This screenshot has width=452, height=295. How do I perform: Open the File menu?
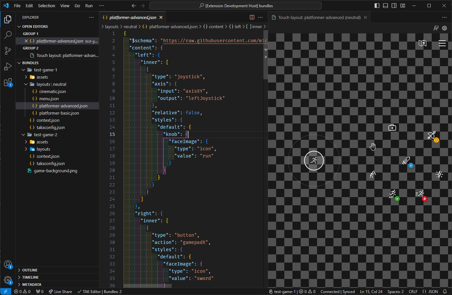tap(17, 6)
